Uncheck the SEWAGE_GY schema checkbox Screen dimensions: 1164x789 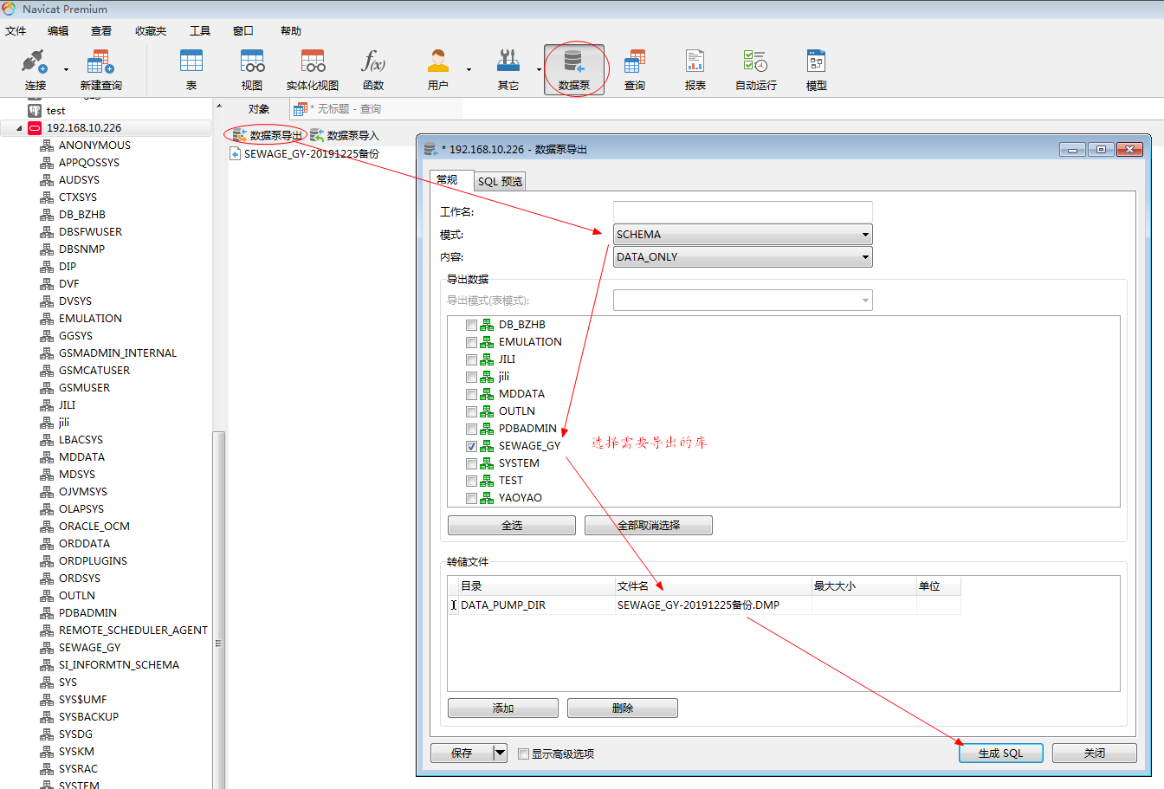coord(471,446)
